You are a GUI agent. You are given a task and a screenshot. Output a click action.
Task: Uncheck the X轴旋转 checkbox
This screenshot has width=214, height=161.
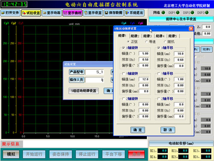coord(124,48)
